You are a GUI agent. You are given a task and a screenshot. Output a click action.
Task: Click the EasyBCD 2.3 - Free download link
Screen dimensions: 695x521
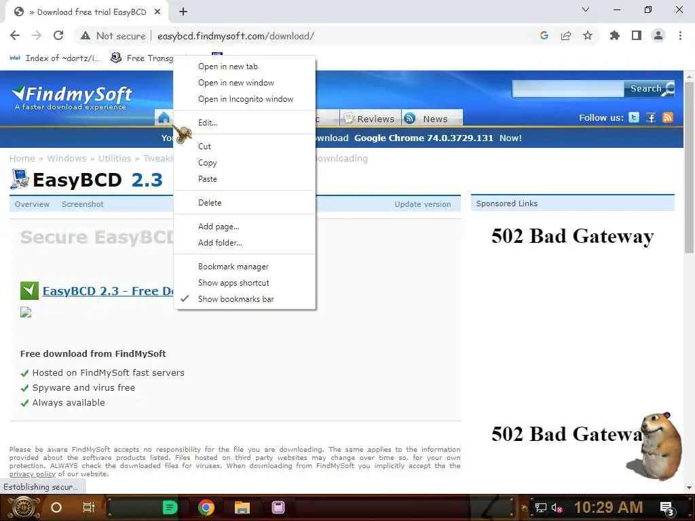coord(108,291)
